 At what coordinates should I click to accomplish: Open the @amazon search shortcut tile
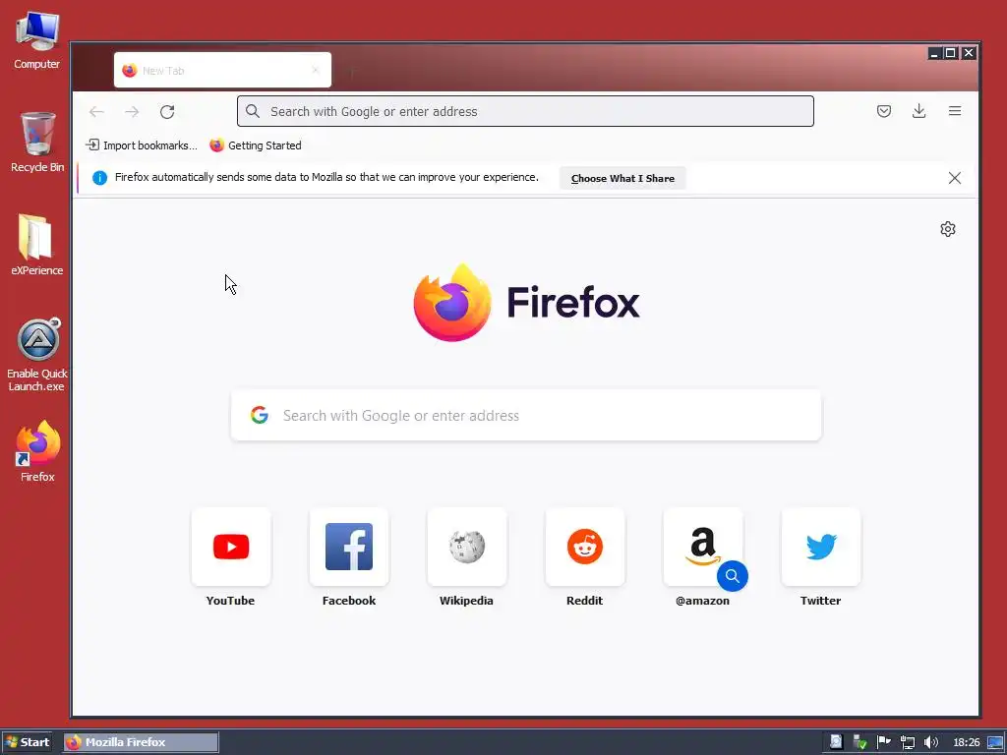pos(702,547)
